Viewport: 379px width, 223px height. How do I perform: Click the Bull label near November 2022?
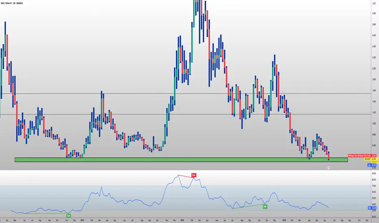point(69,216)
